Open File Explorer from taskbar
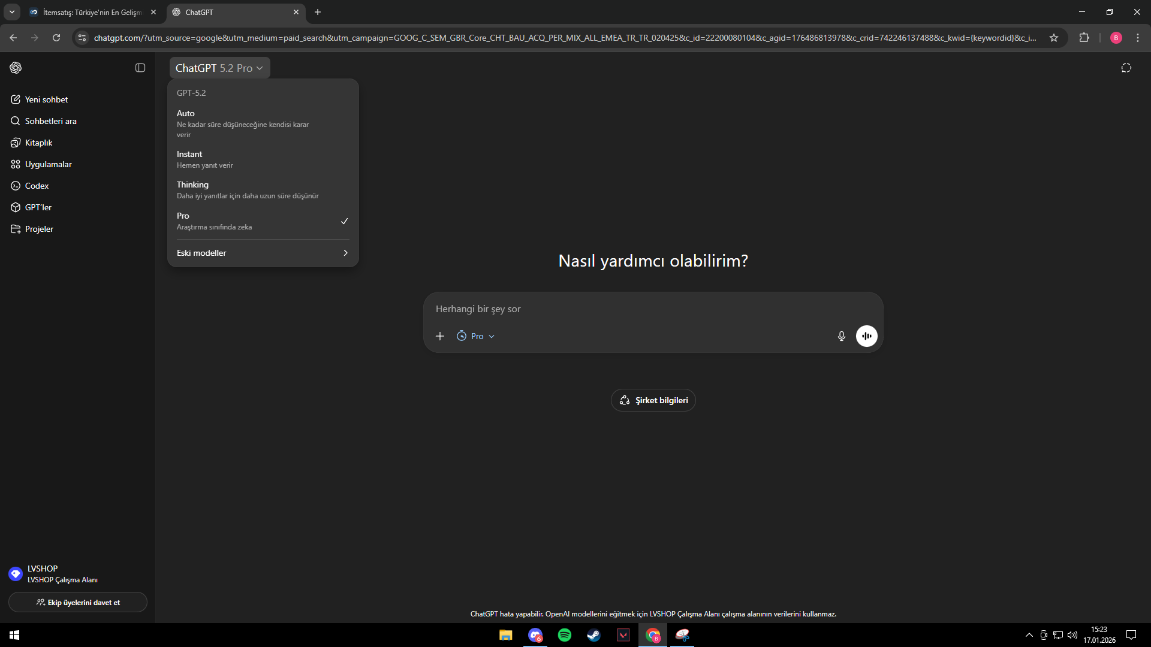Viewport: 1151px width, 647px height. [x=506, y=635]
